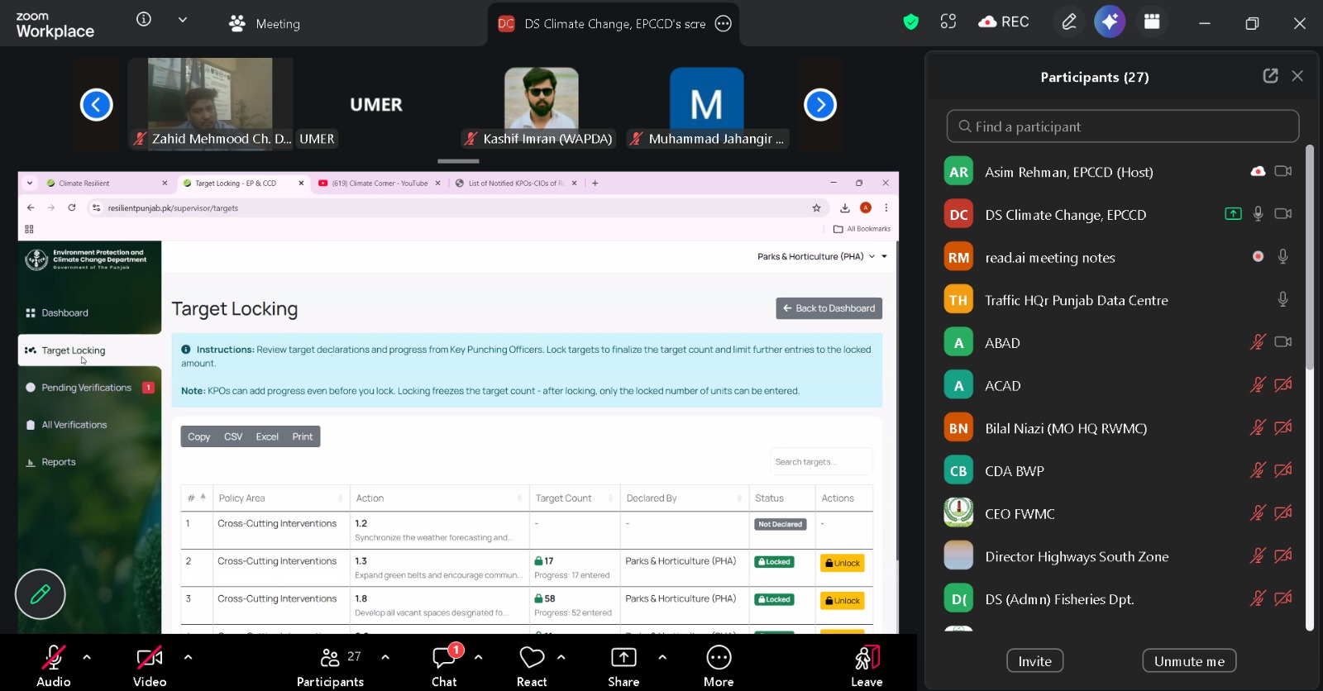The image size is (1323, 691).
Task: Click the Share screen icon
Action: pyautogui.click(x=623, y=658)
